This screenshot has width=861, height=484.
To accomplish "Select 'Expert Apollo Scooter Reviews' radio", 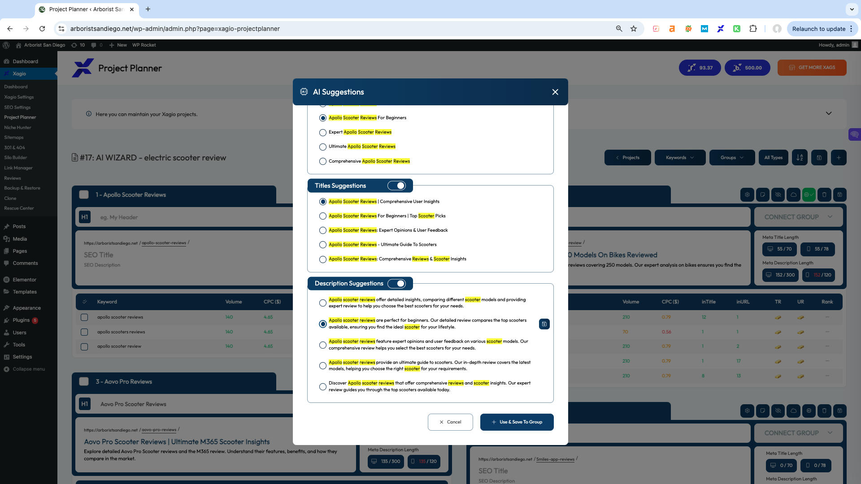I will (x=323, y=133).
